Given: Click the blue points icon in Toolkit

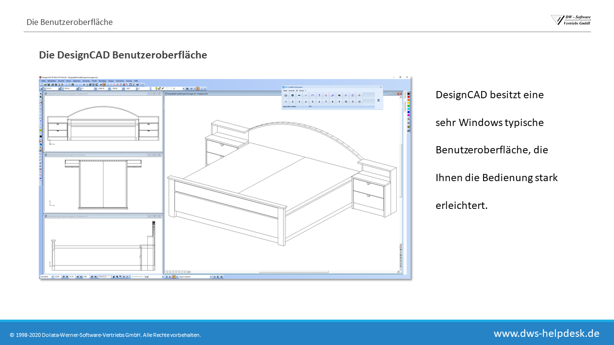Looking at the screenshot, I should (332, 95).
